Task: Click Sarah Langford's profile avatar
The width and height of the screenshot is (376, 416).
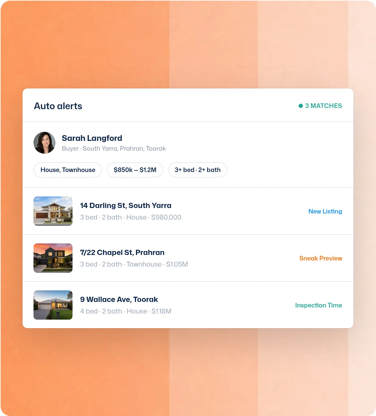Action: [x=44, y=143]
